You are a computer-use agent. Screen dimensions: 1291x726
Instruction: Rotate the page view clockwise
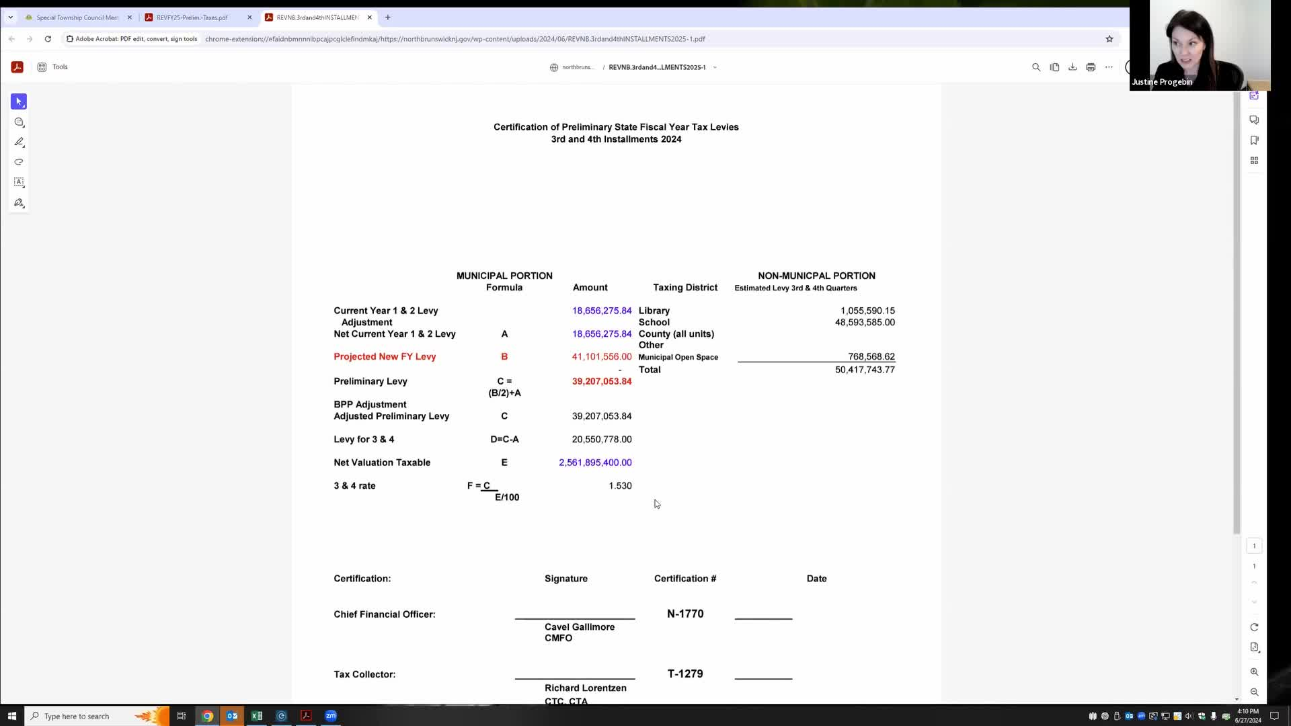[x=1254, y=627]
